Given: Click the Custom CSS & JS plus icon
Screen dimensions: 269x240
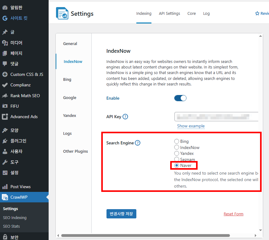Looking at the screenshot, I should tap(5, 74).
